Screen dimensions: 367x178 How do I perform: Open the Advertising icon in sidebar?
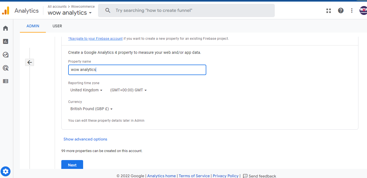click(x=6, y=68)
